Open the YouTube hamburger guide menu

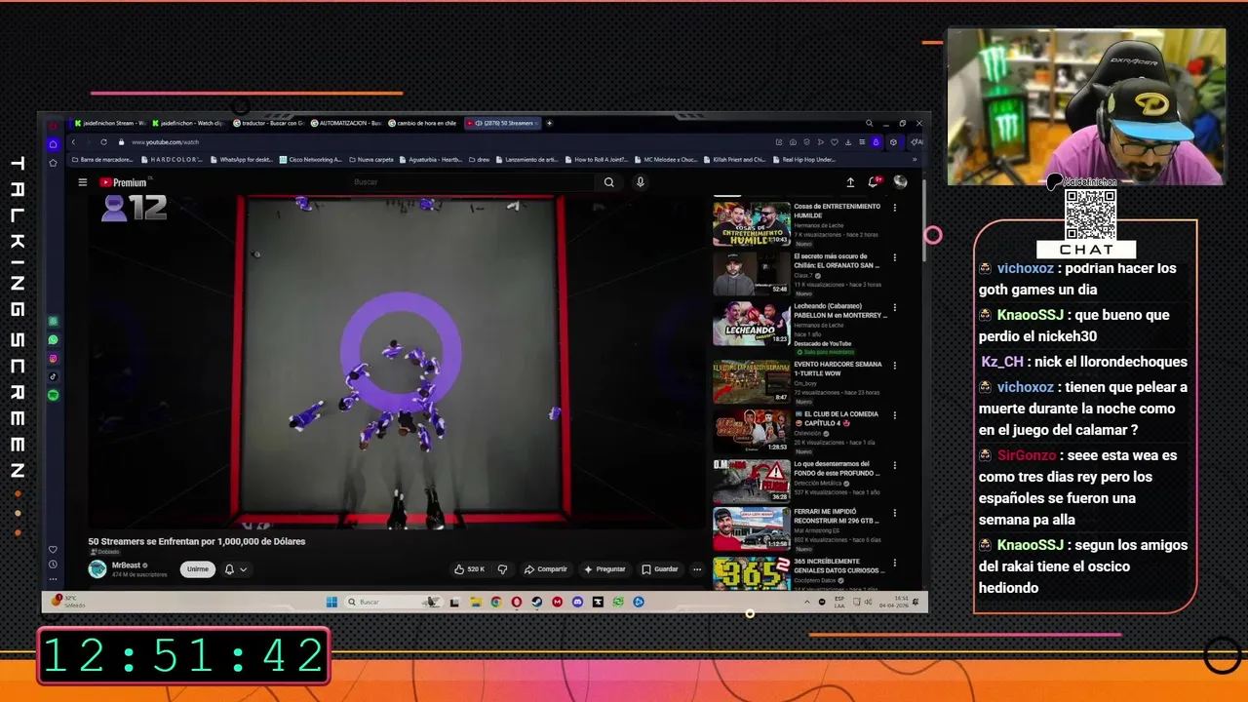pyautogui.click(x=83, y=182)
